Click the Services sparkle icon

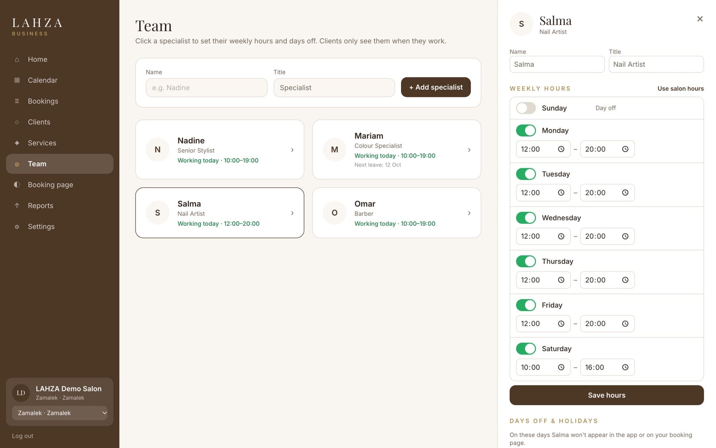pos(17,143)
